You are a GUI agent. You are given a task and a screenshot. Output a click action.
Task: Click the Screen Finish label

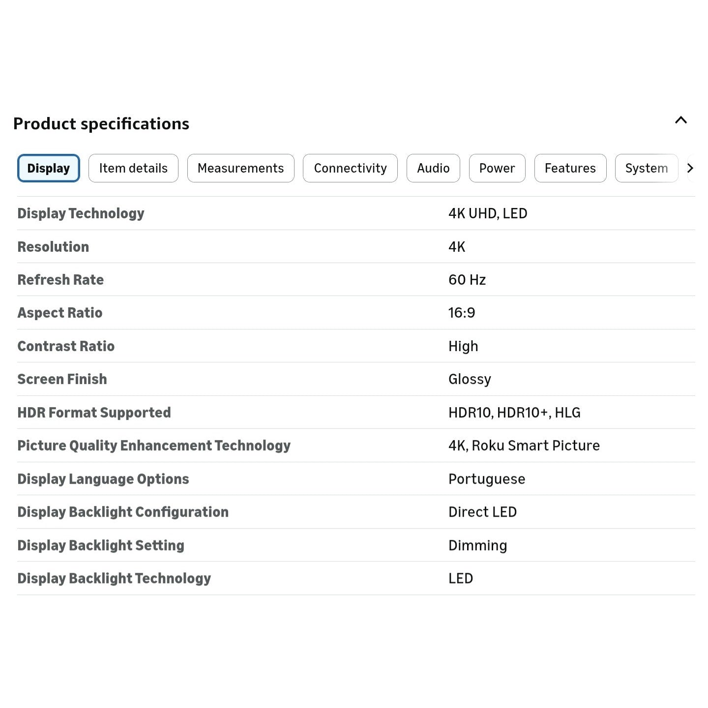pyautogui.click(x=62, y=379)
